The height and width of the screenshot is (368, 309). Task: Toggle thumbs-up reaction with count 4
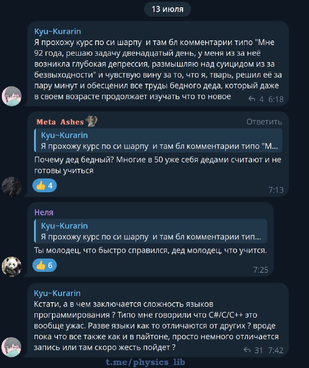point(45,186)
